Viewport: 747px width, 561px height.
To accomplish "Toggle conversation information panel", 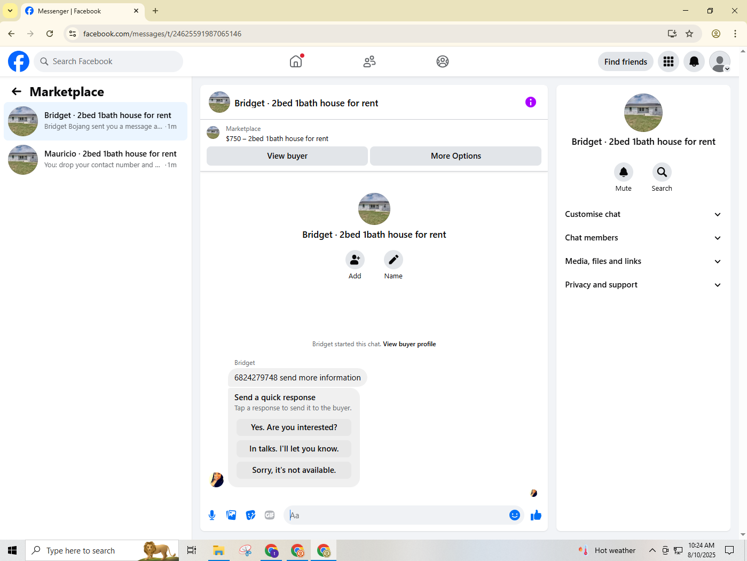I will (x=531, y=102).
